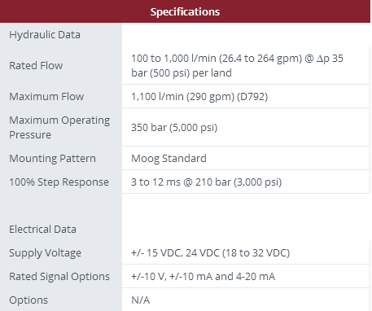The image size is (372, 311).
Task: Click the Electrical Data section label
Action: (x=42, y=229)
